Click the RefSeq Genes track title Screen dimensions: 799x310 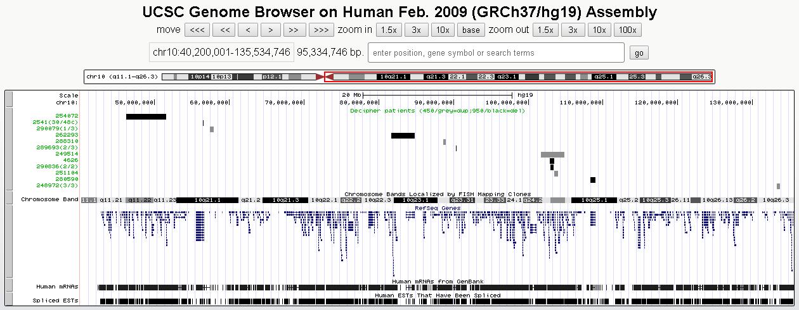[438, 208]
